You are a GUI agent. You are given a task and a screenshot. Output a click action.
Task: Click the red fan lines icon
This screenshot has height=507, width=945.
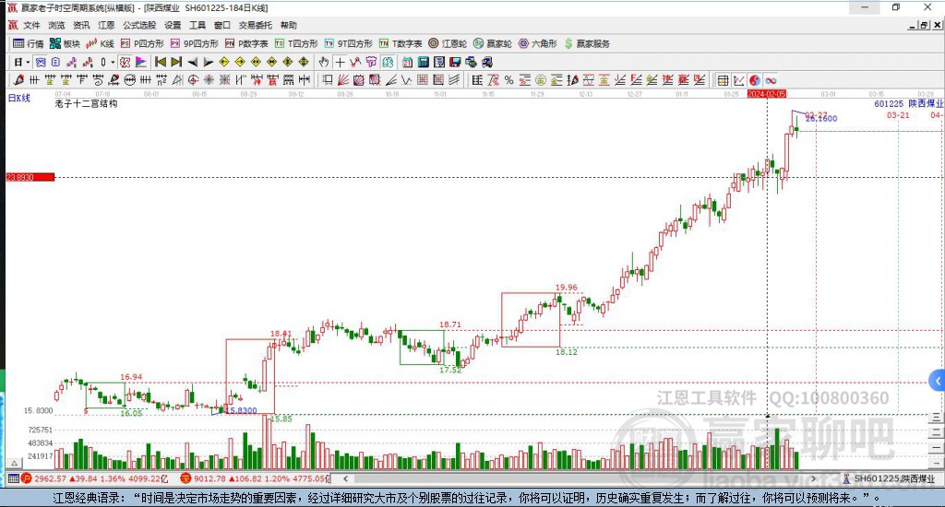(x=343, y=79)
